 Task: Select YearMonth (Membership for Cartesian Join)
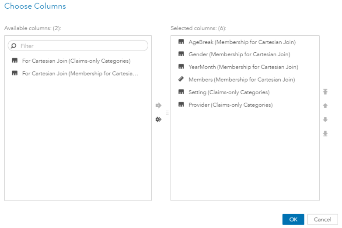tap(243, 67)
